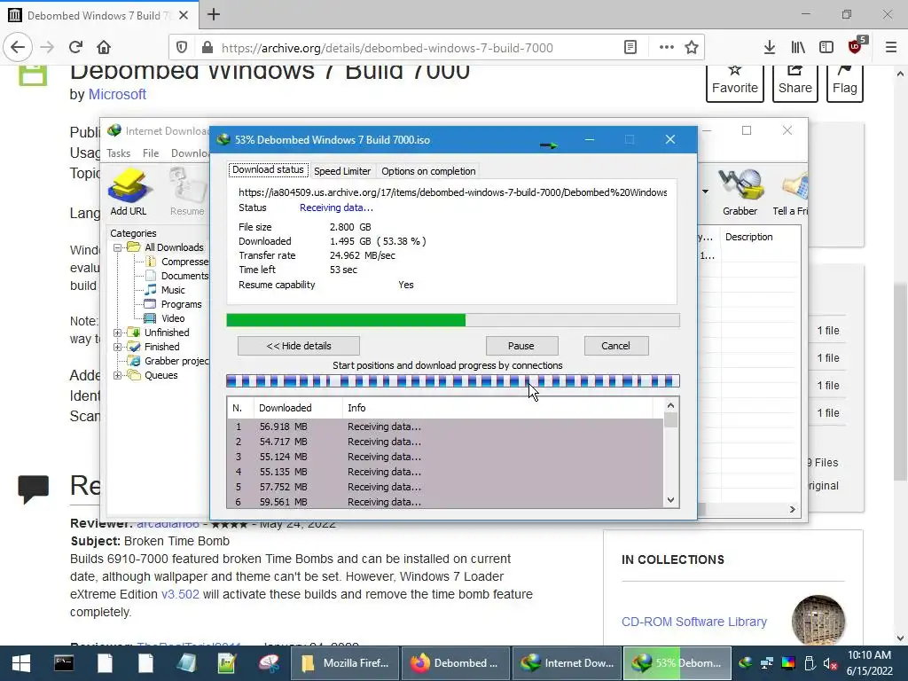Click the Share button on archive page
Viewport: 908px width, 681px height.
794,82
